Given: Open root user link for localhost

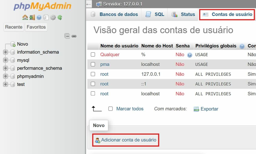Looking at the screenshot, I should coord(104,94).
